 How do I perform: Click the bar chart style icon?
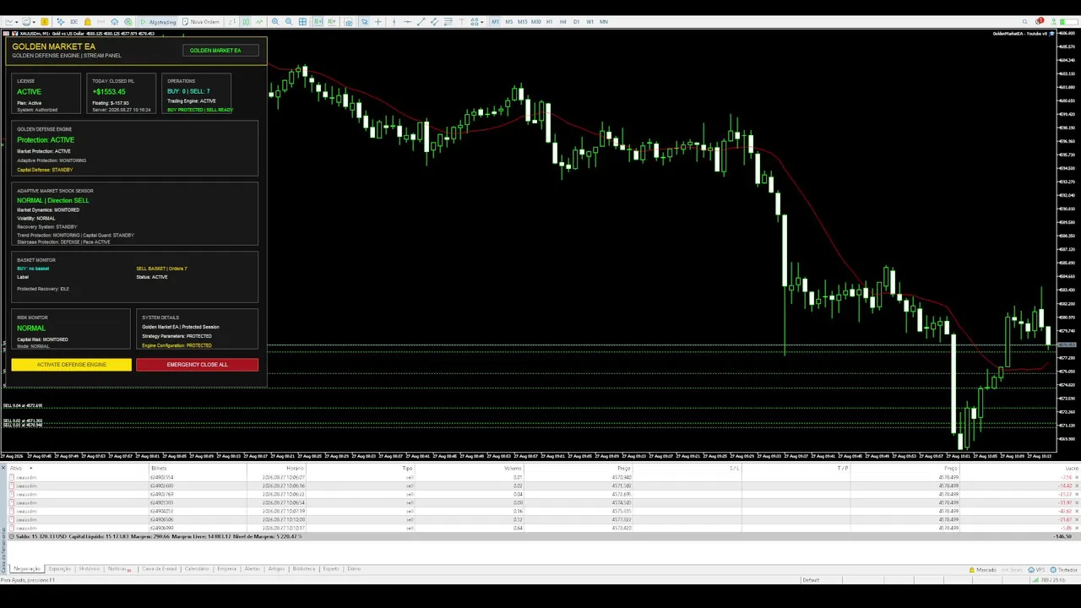tap(232, 22)
